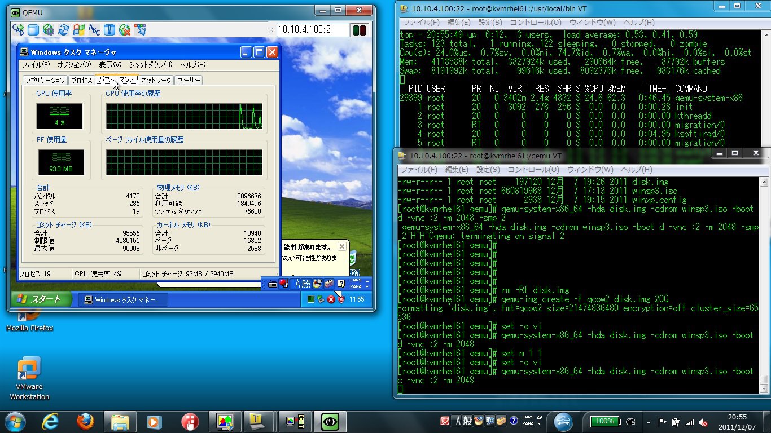Open the シャットダウン(U) menu in Task Manager
The width and height of the screenshot is (771, 433).
(x=151, y=65)
